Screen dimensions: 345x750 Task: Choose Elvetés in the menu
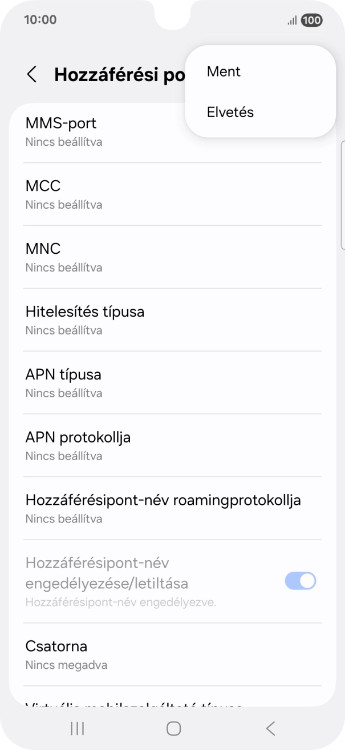tap(230, 112)
